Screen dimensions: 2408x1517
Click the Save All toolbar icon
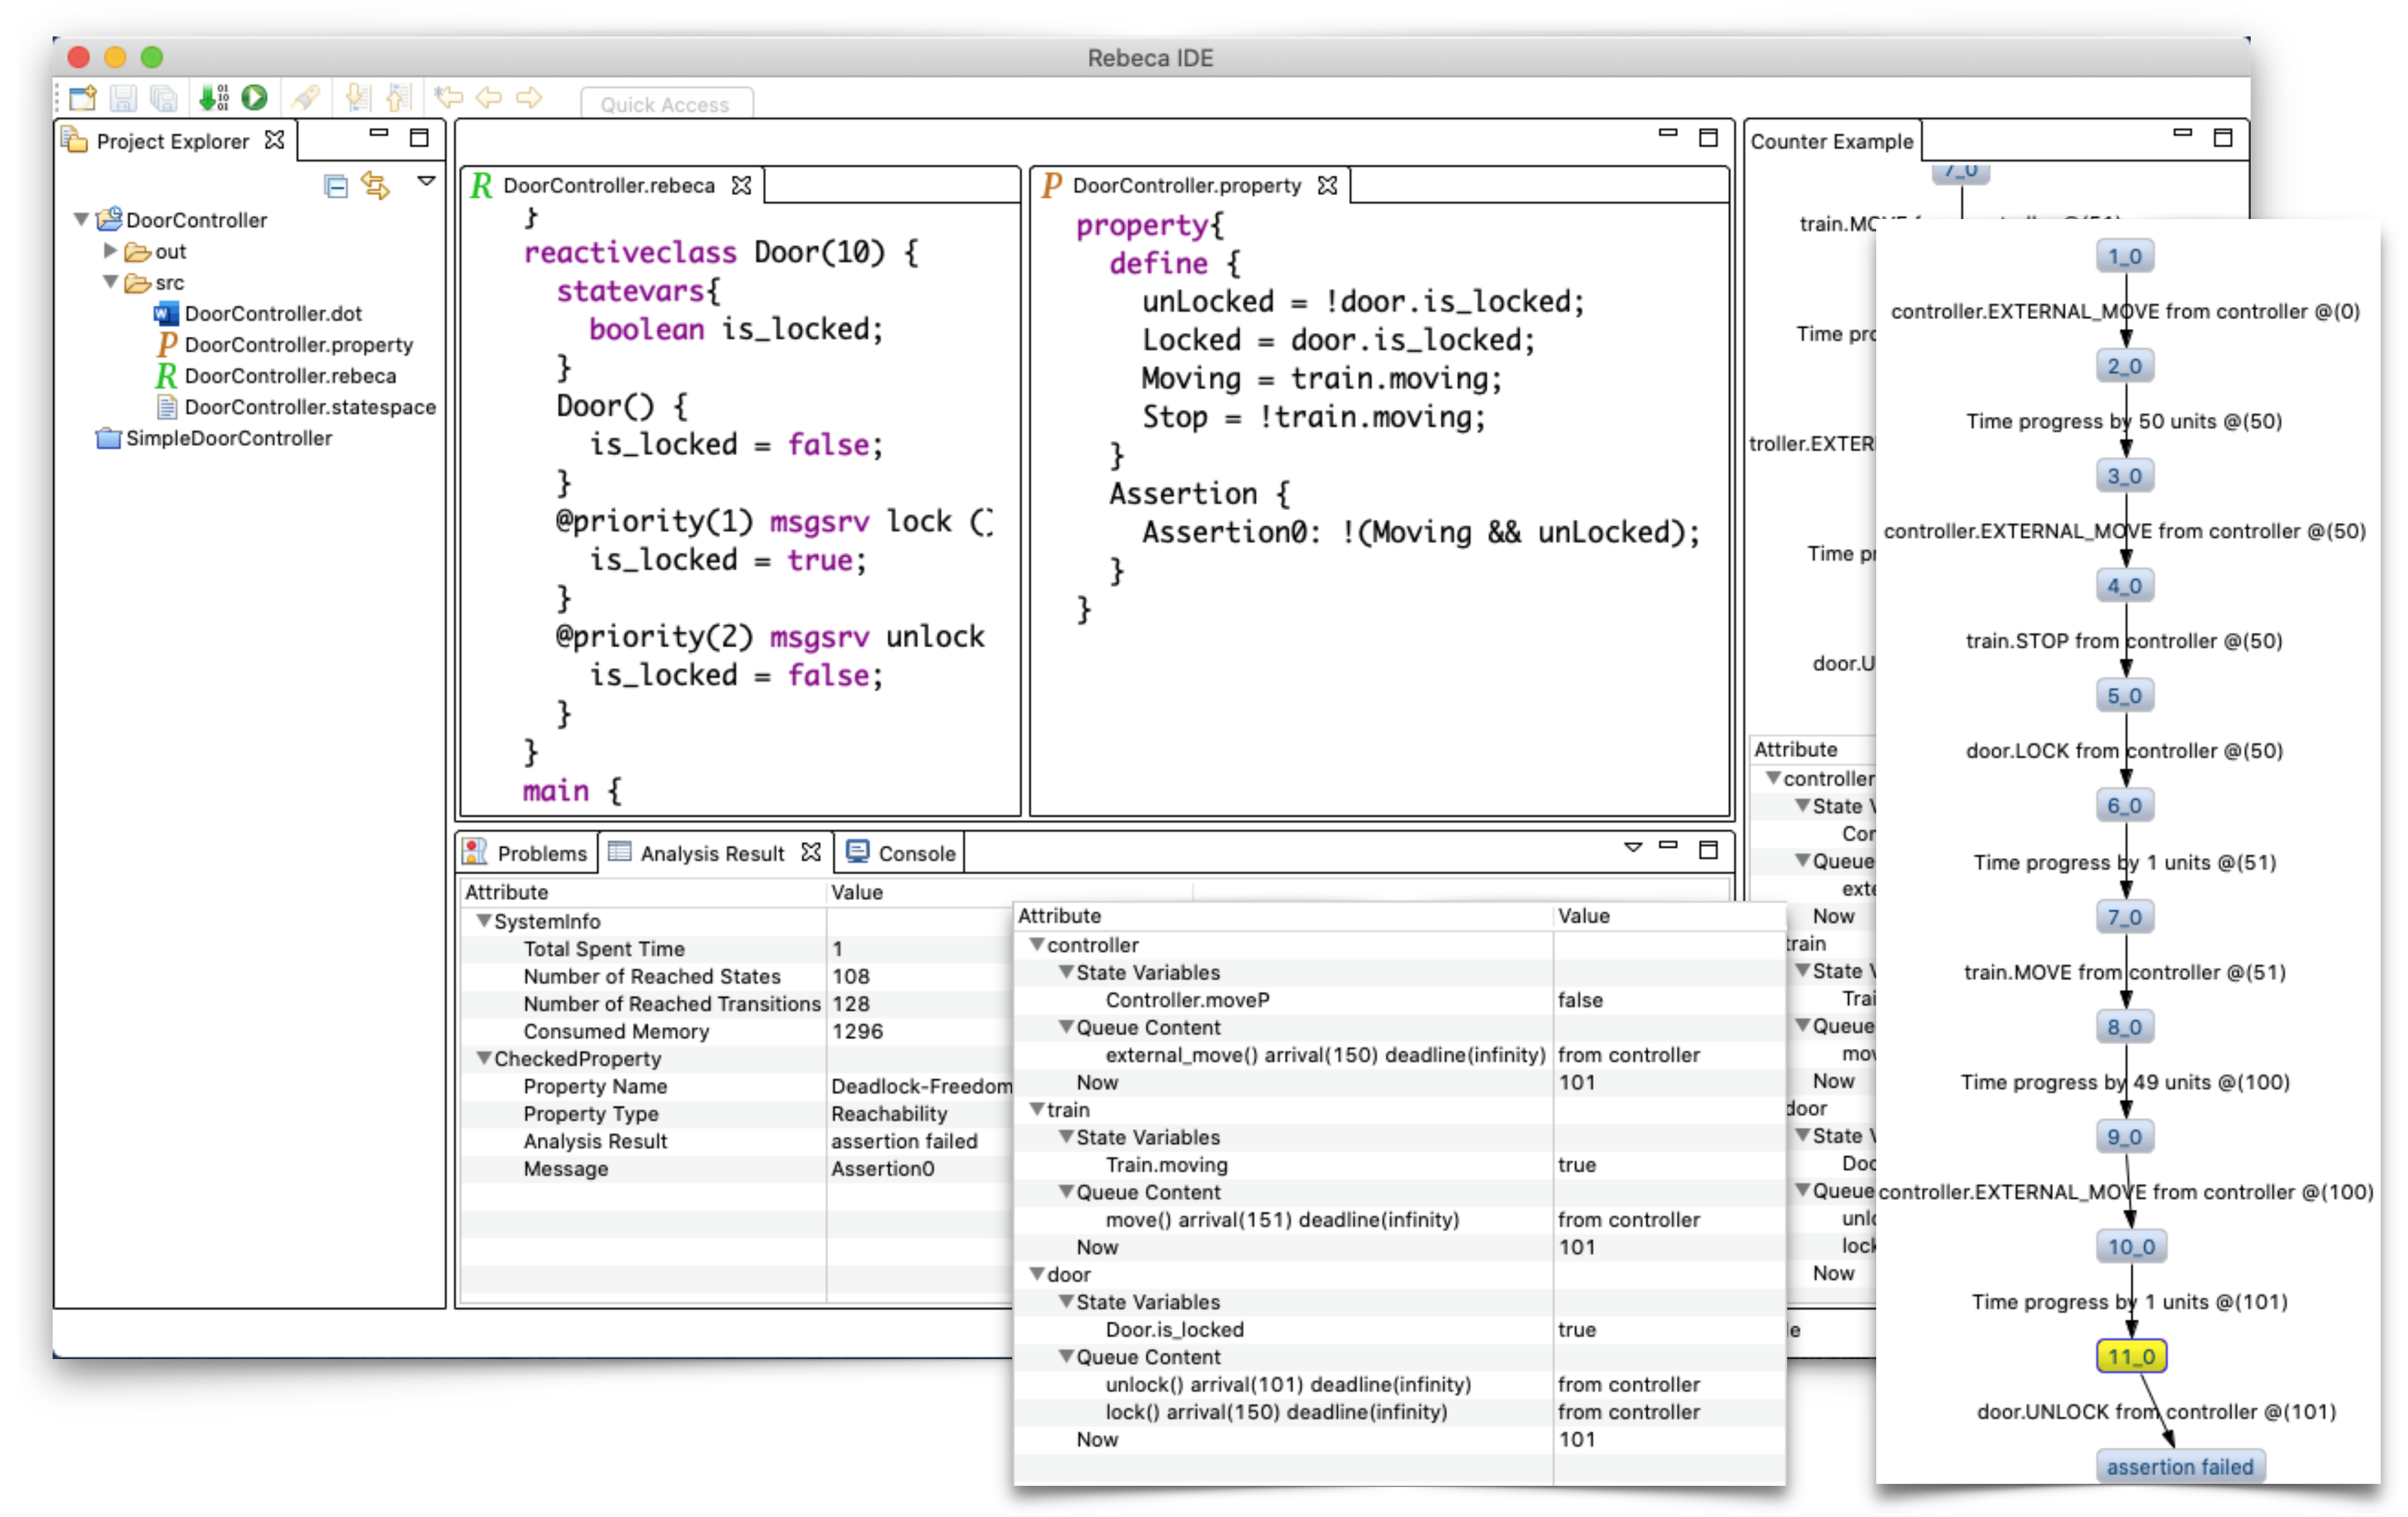click(x=163, y=97)
